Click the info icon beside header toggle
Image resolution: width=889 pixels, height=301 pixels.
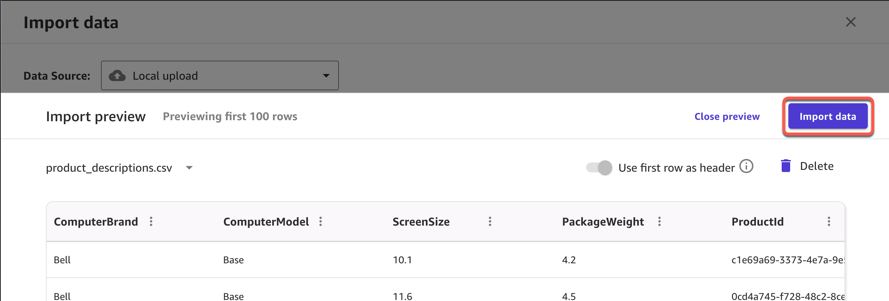point(746,166)
